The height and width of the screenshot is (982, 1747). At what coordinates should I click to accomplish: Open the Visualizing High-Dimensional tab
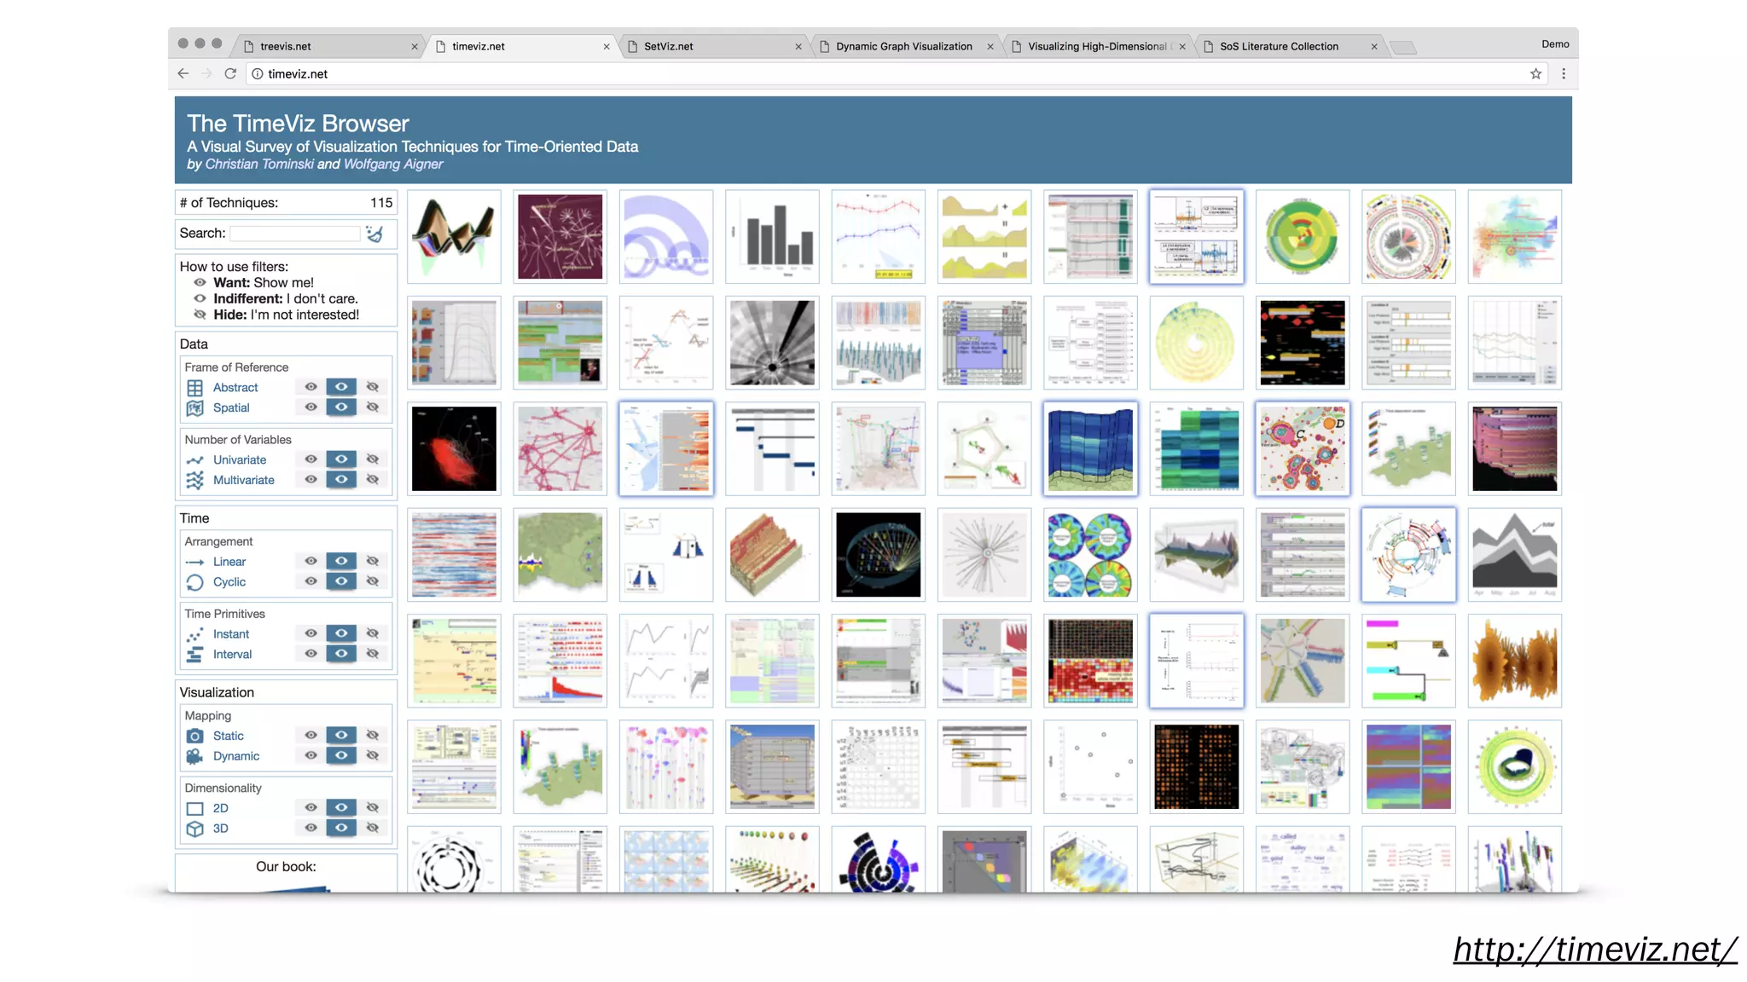[1097, 46]
